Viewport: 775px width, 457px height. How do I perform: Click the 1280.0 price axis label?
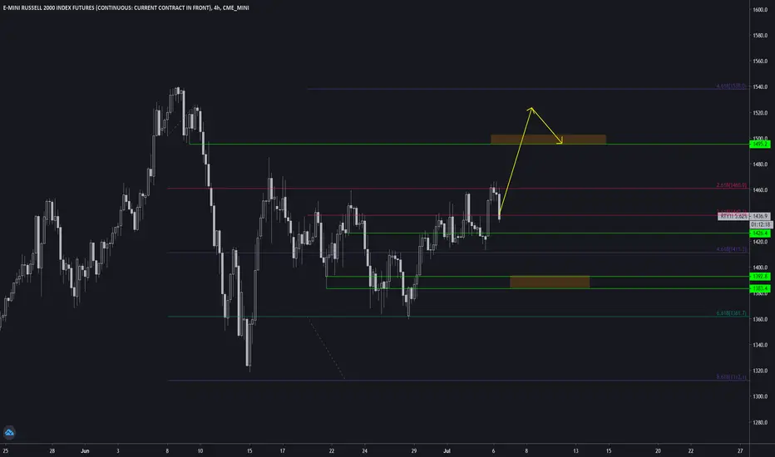760,422
